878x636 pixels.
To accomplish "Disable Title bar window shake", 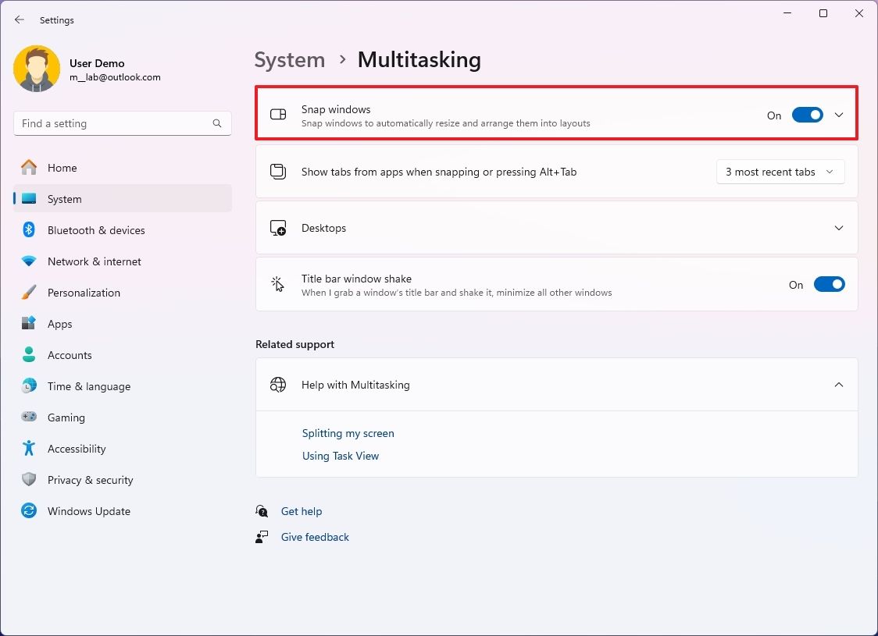I will tap(830, 284).
